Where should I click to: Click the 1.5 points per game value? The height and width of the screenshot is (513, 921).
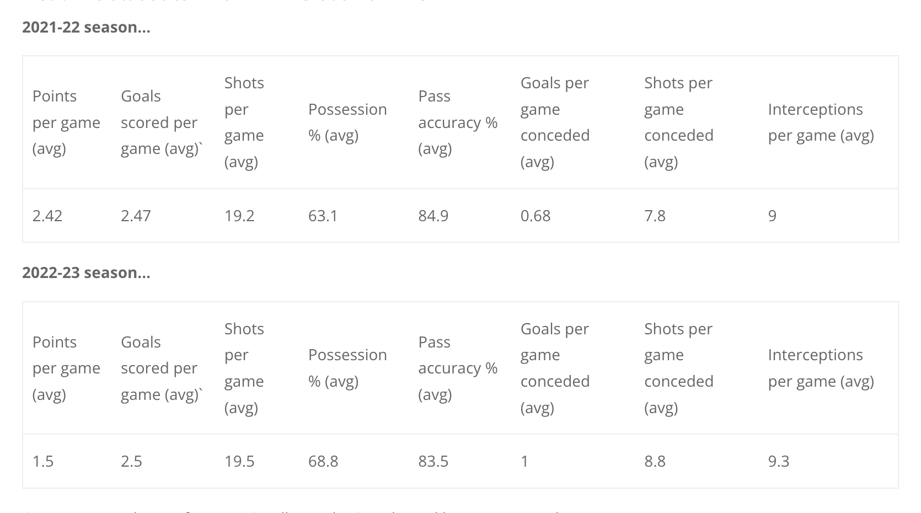pos(43,461)
